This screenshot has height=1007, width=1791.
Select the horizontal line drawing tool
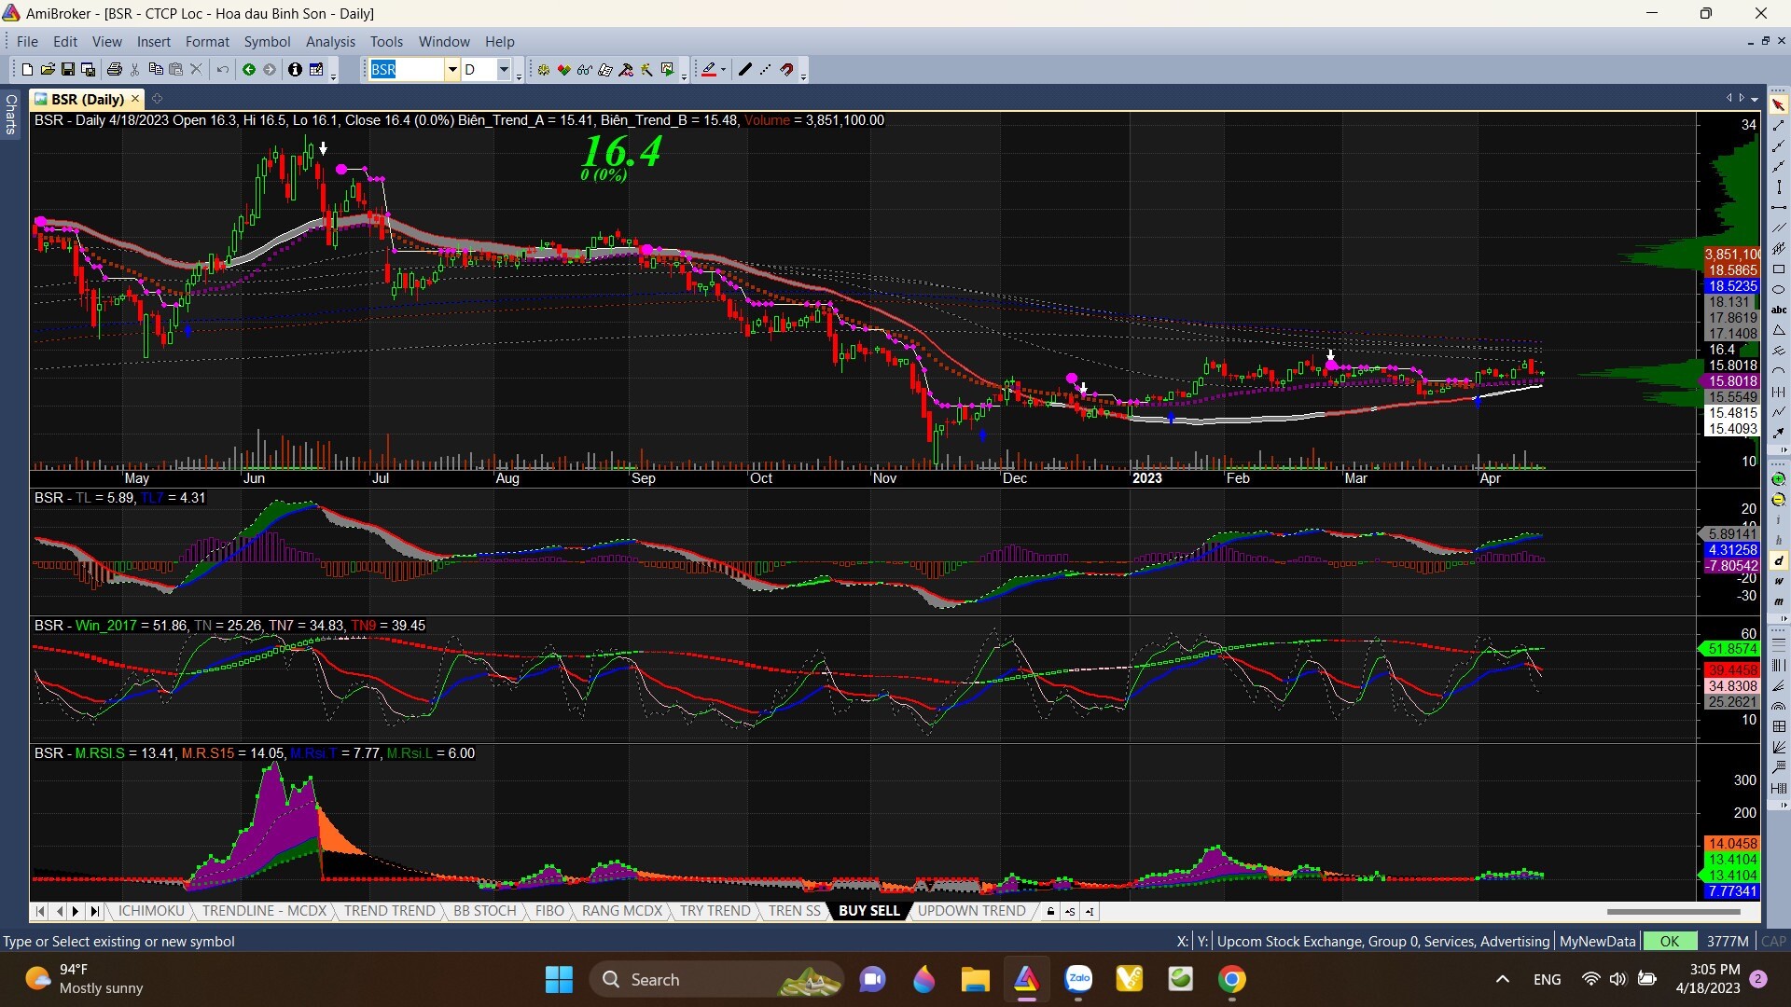[1779, 208]
